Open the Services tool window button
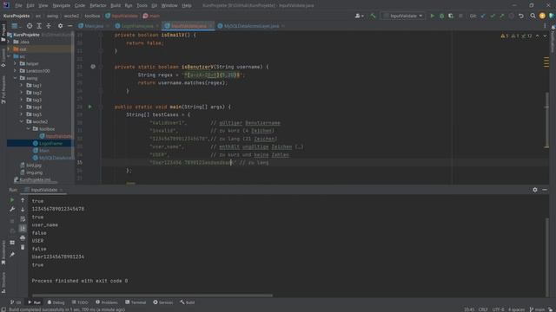Viewport: 556px width, 312px height. pos(163,302)
